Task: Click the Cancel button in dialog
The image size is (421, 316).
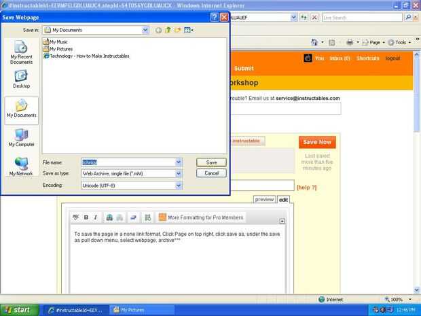Action: coord(211,173)
